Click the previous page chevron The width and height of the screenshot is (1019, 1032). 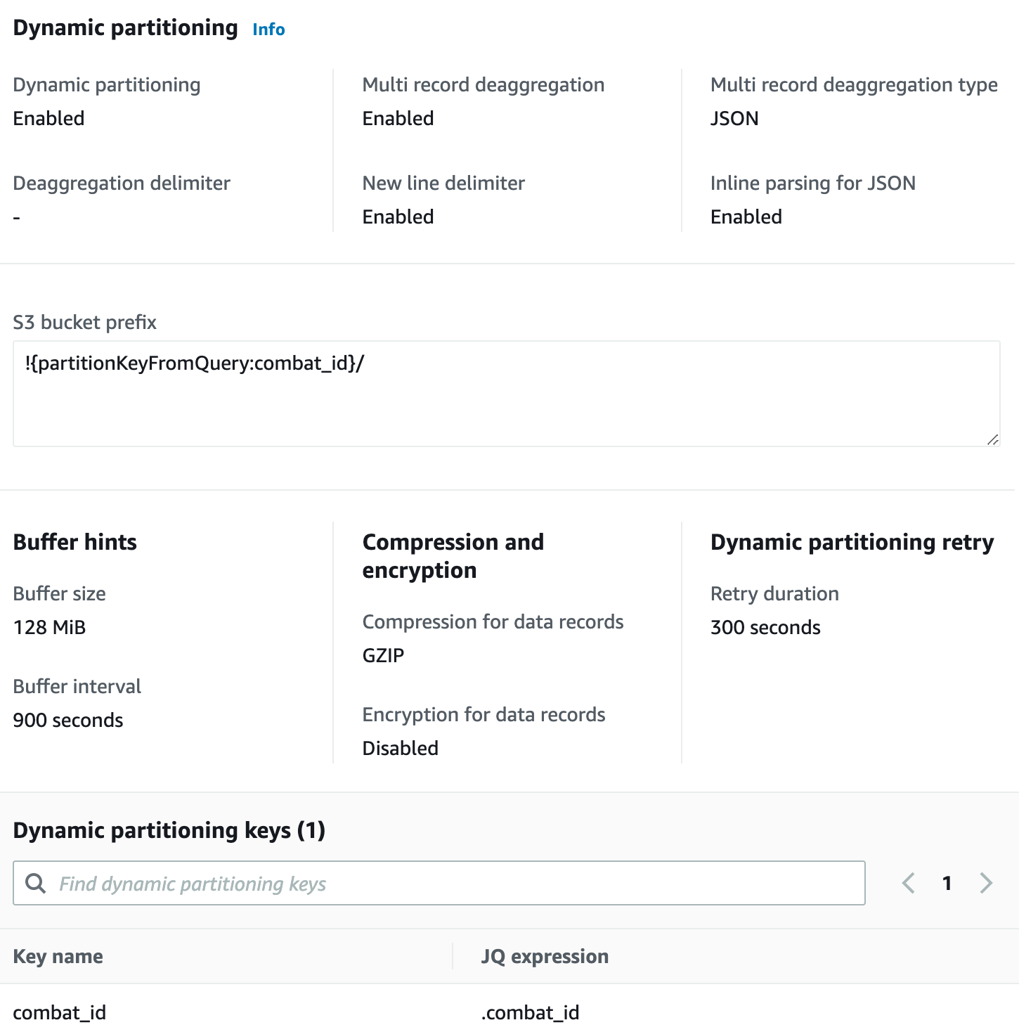tap(908, 883)
